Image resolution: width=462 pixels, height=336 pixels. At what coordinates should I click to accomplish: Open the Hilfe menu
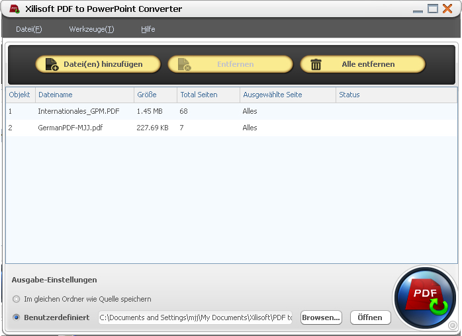[x=148, y=29]
